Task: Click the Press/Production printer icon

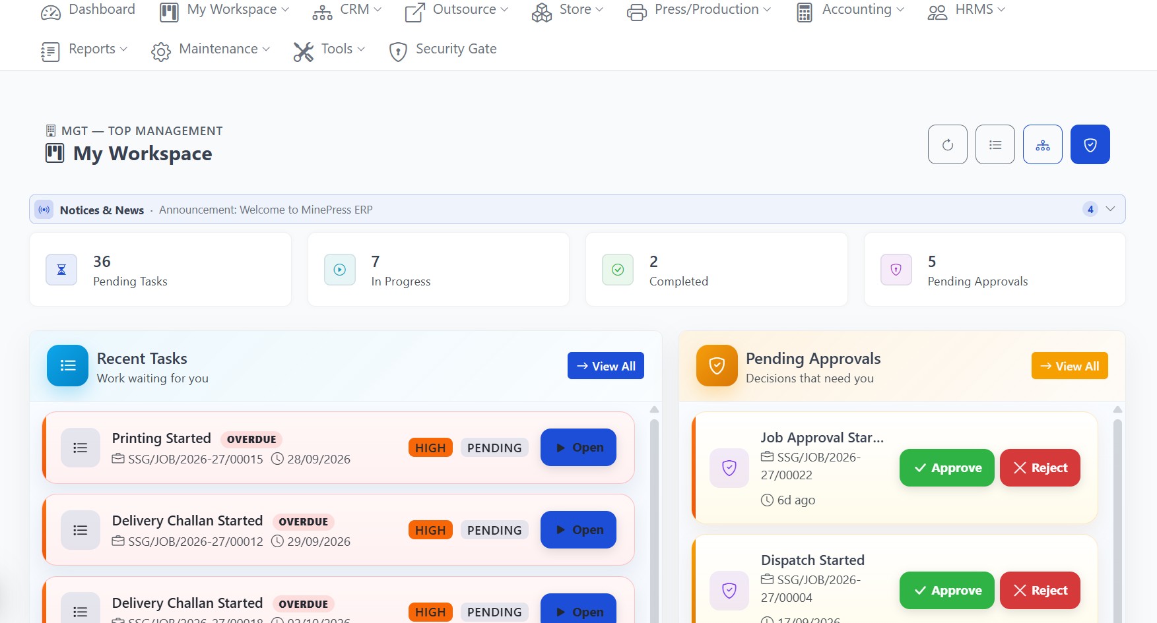Action: coord(637,12)
